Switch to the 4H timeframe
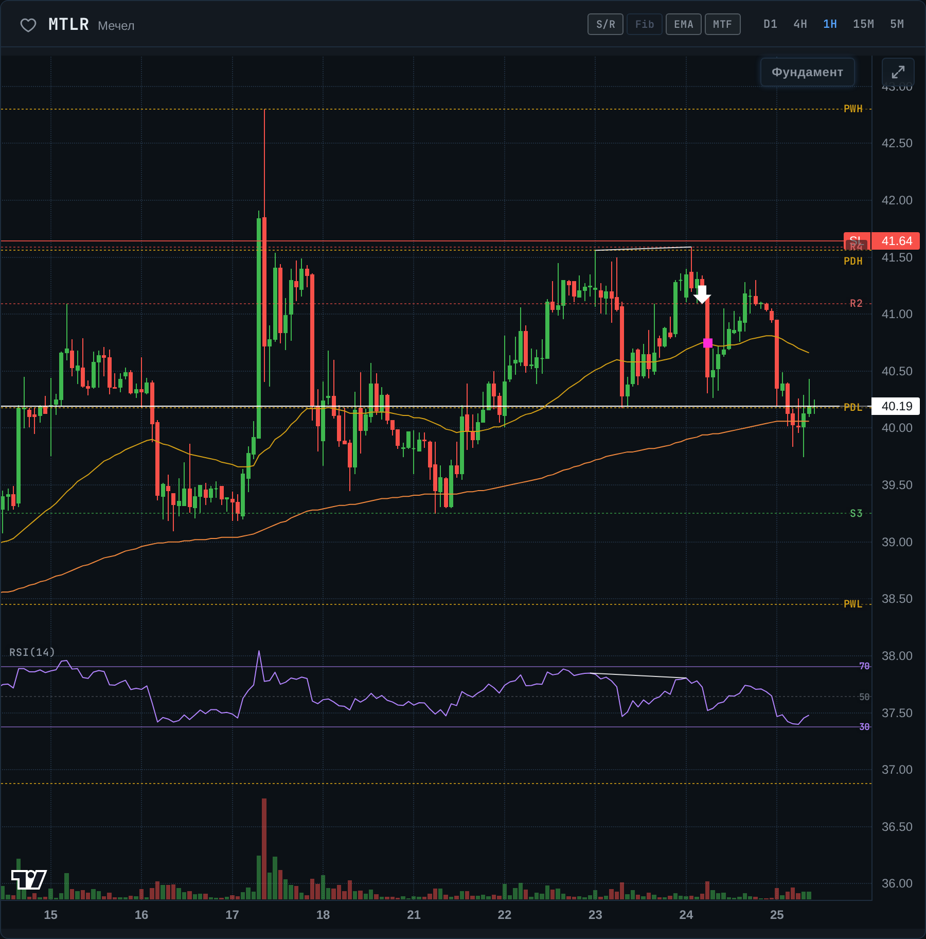926x939 pixels. click(x=800, y=24)
